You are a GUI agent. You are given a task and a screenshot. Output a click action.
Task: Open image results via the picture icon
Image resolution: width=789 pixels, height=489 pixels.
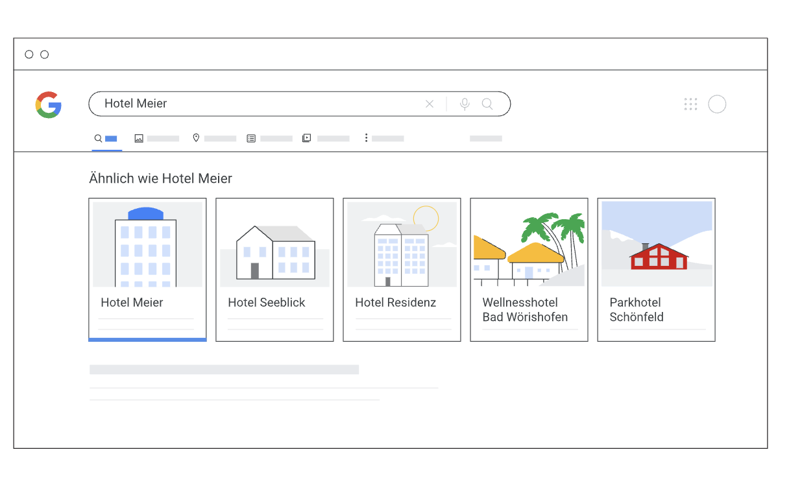tap(139, 138)
